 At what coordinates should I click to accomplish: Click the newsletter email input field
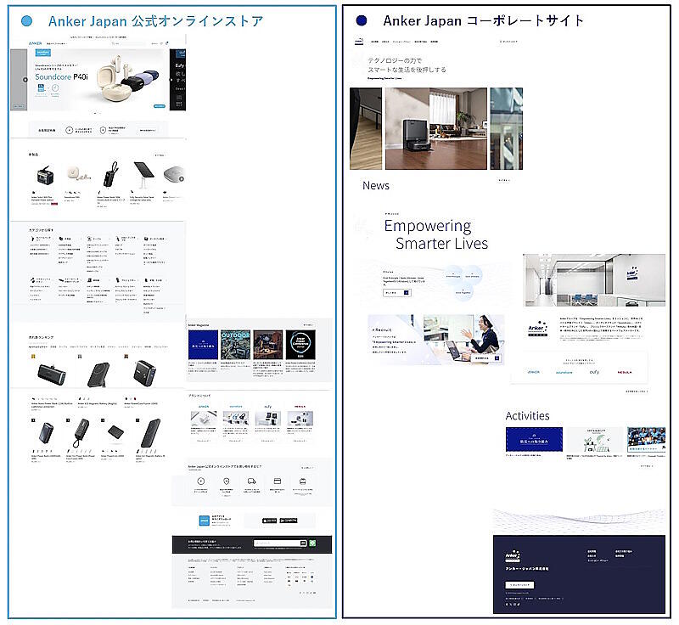click(276, 543)
